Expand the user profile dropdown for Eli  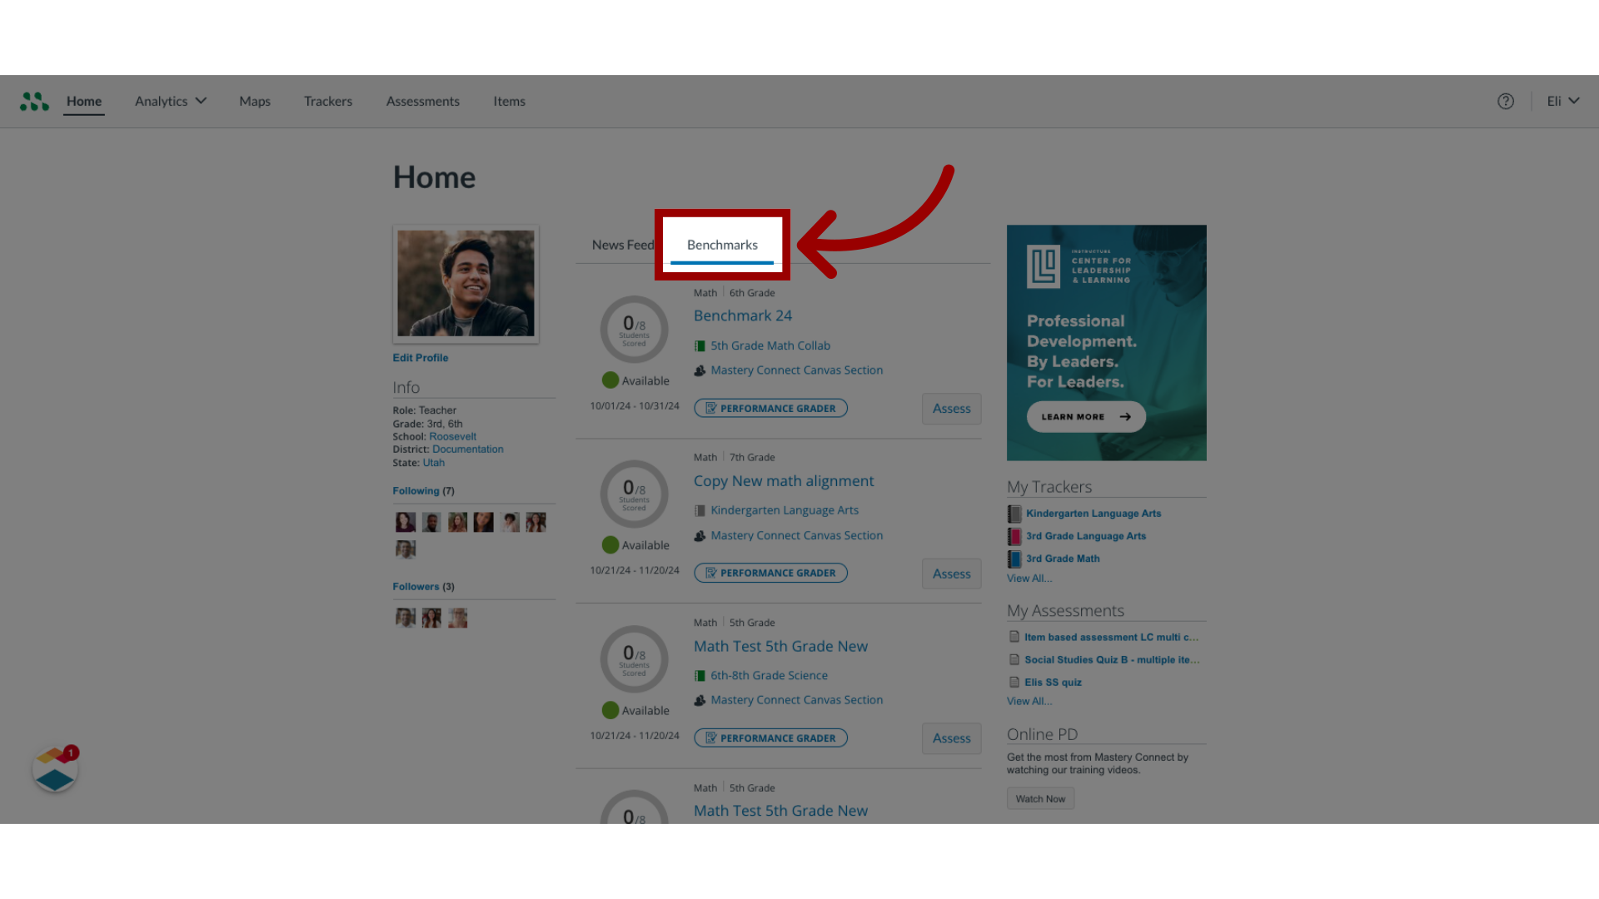pos(1561,101)
